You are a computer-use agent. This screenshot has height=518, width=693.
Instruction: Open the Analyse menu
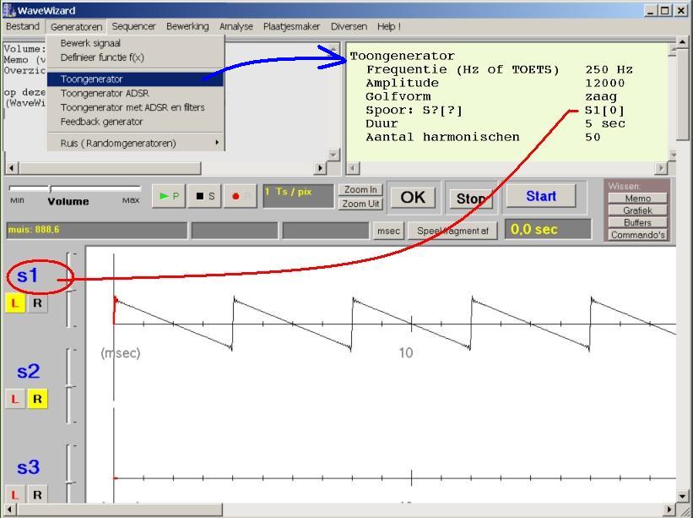pyautogui.click(x=236, y=26)
